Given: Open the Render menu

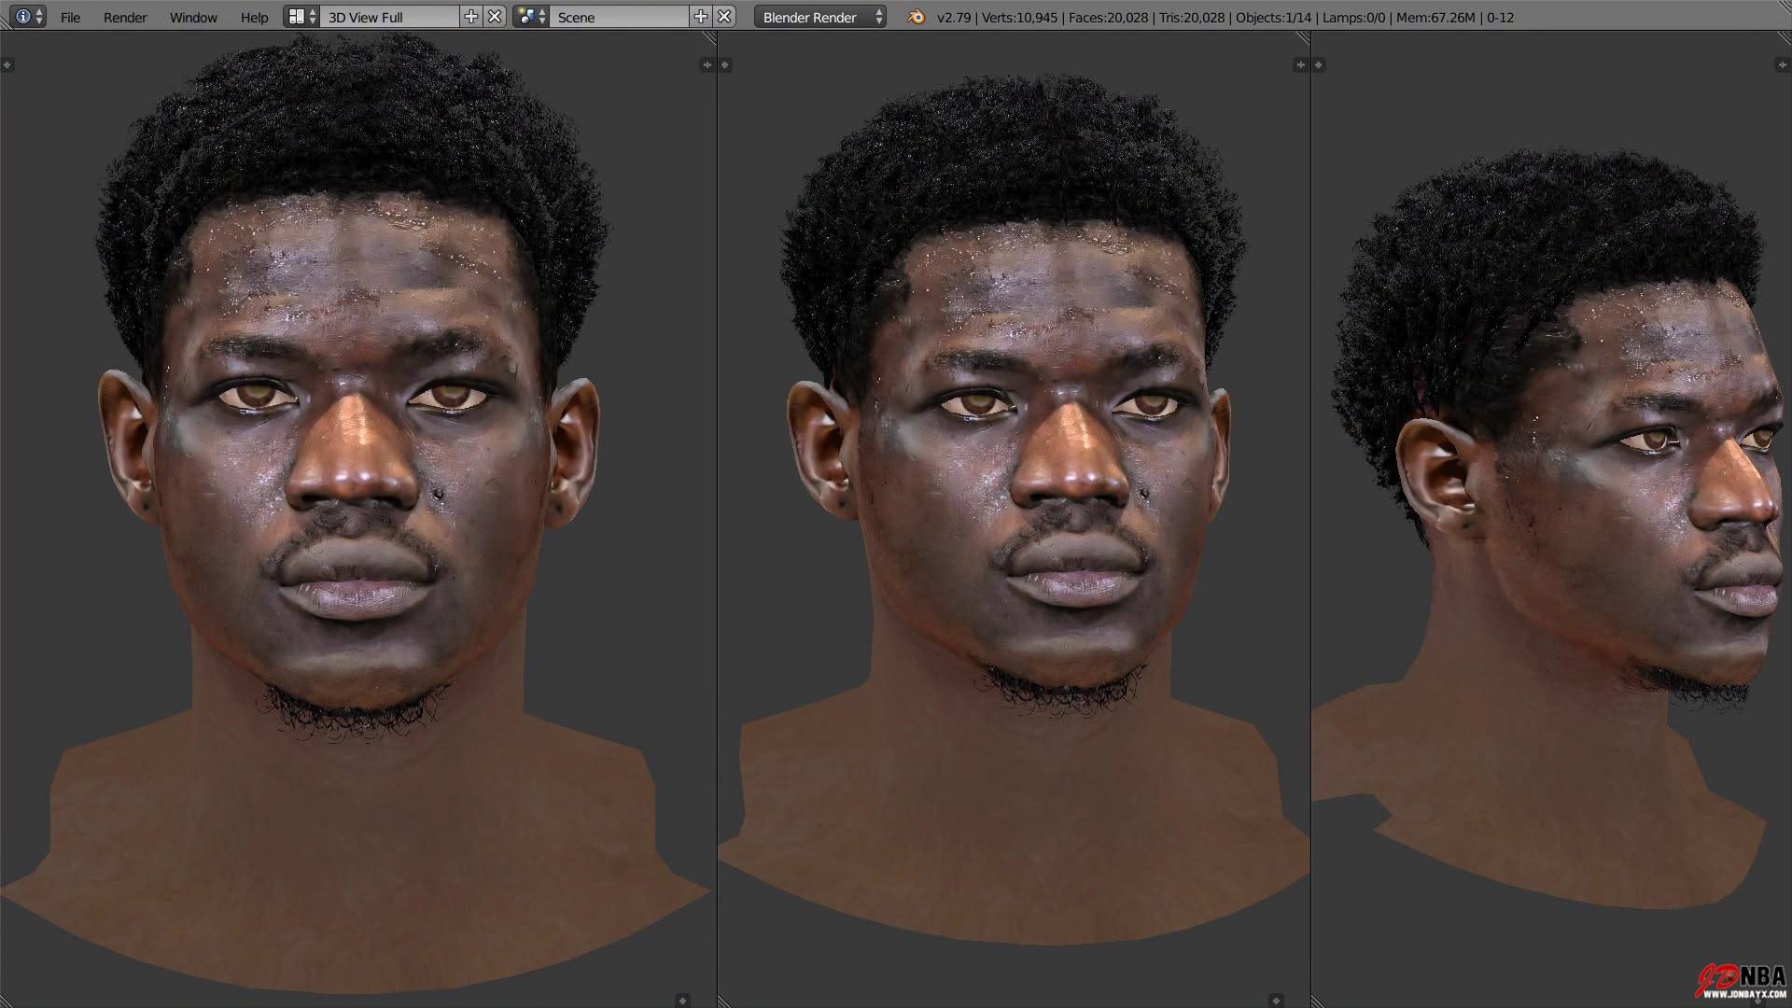Looking at the screenshot, I should [125, 17].
